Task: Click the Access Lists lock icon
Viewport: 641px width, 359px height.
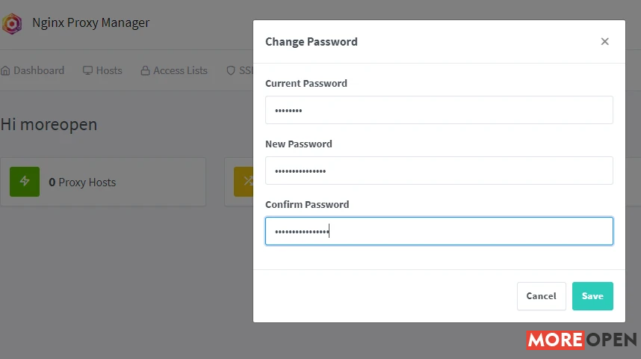Action: 145,70
